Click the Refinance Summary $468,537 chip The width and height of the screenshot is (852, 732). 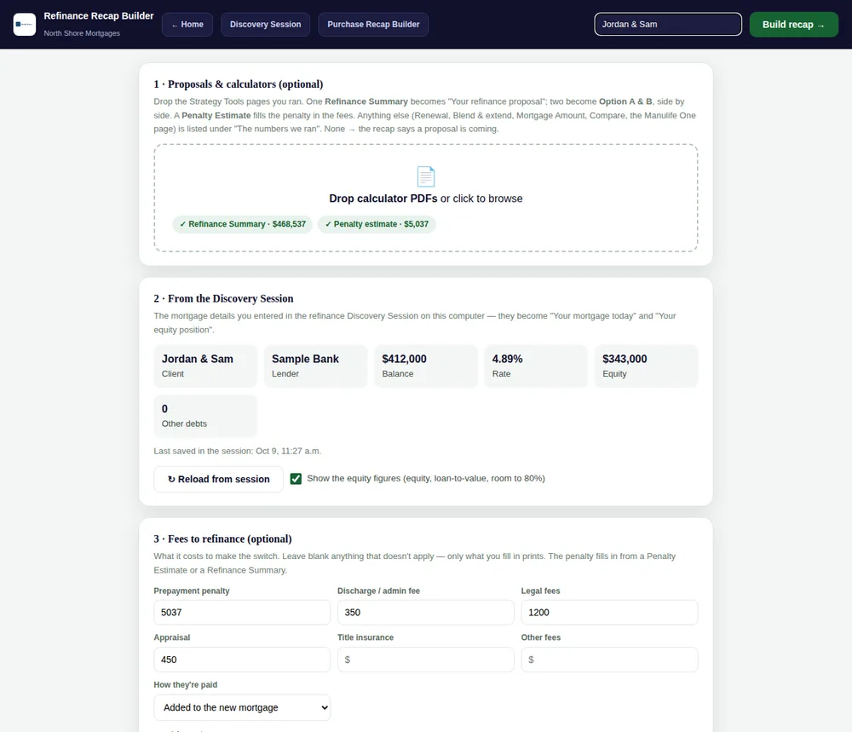[242, 224]
